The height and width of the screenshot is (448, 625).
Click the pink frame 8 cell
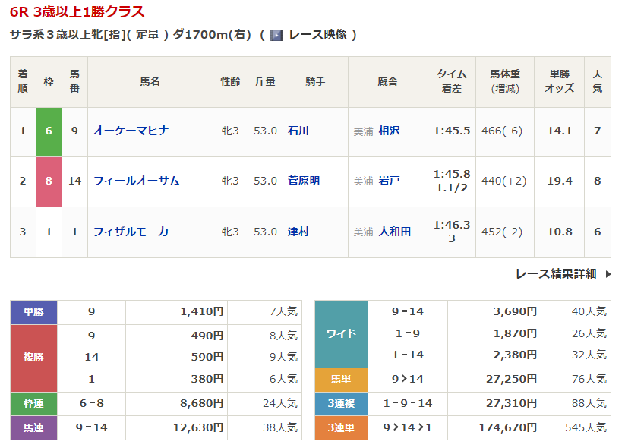click(49, 181)
